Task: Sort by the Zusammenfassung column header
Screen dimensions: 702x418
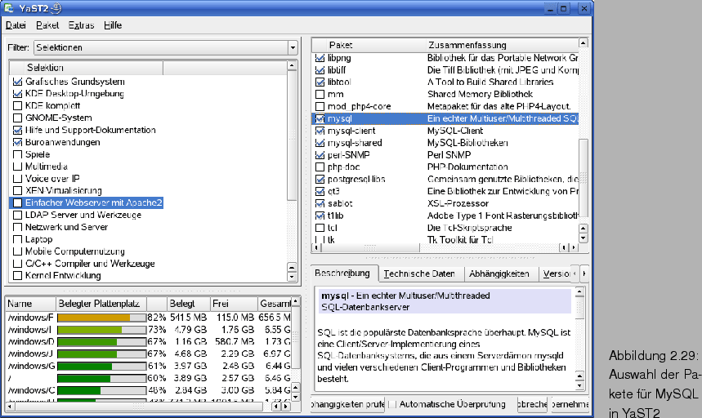Action: coord(502,45)
